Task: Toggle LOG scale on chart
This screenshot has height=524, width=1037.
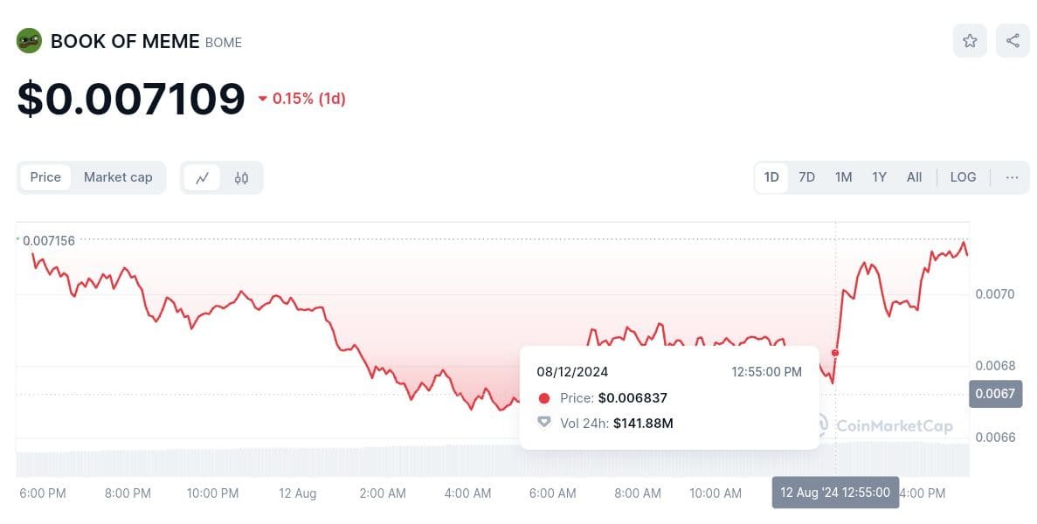Action: tap(963, 177)
